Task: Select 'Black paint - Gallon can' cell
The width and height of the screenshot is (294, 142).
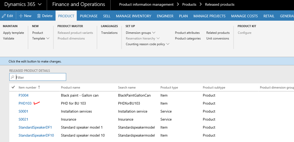Action: (80, 95)
